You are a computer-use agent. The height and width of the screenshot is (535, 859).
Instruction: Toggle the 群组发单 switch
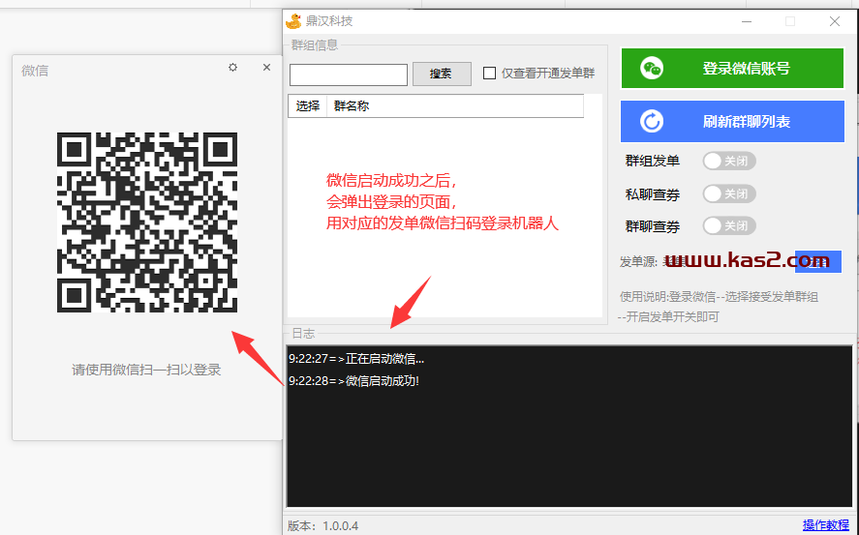pyautogui.click(x=729, y=161)
